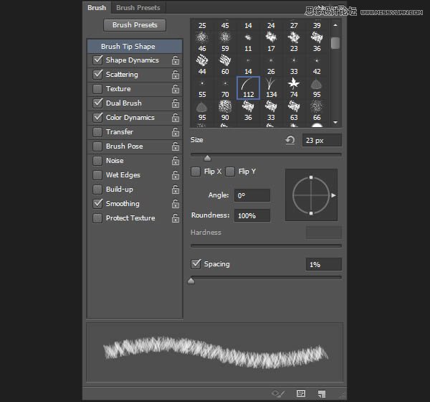Toggle the lock icon for Dual Brush
This screenshot has height=402, width=430.
(x=176, y=103)
